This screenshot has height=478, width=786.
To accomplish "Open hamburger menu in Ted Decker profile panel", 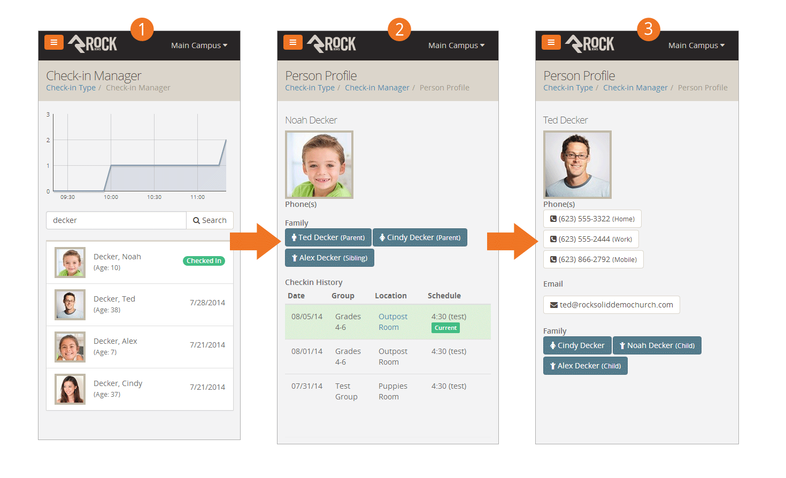I will (x=551, y=42).
